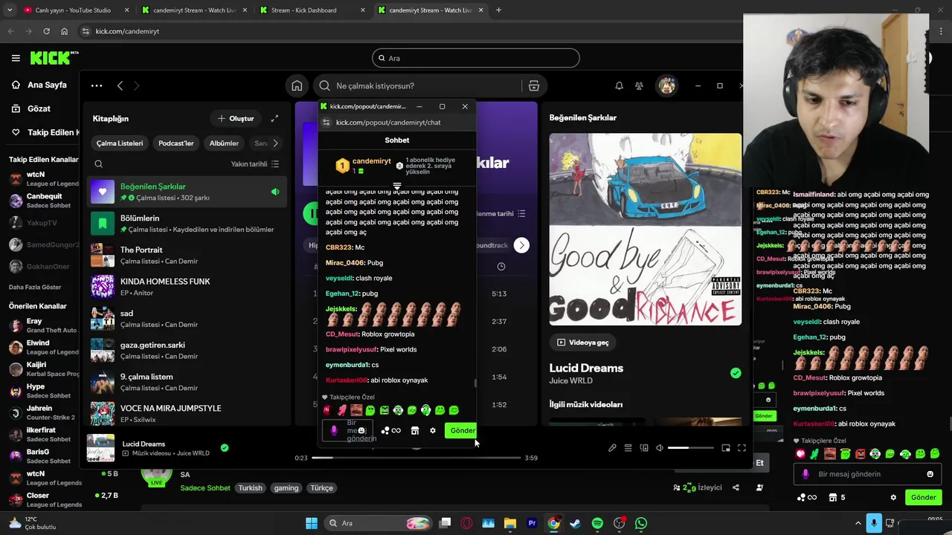Image resolution: width=952 pixels, height=535 pixels.
Task: Open VOCE NA MIRA JUMPSTYLE in library
Action: tap(187, 413)
